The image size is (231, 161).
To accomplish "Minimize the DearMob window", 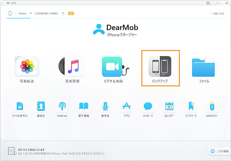I will tap(217, 3).
